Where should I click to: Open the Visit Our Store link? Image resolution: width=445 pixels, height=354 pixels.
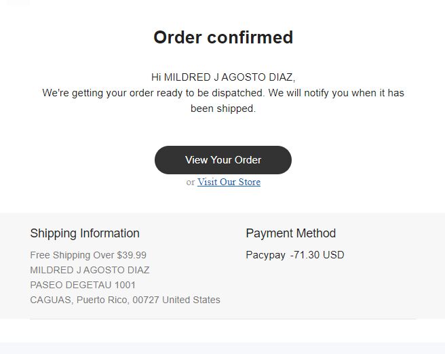click(x=229, y=182)
